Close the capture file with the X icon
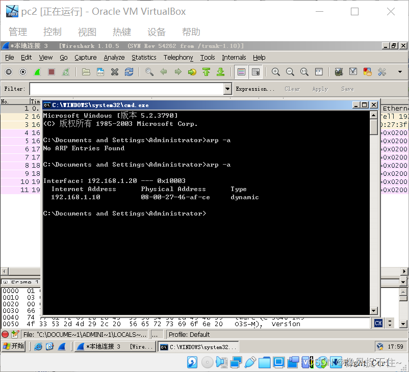The width and height of the screenshot is (409, 372). (115, 72)
